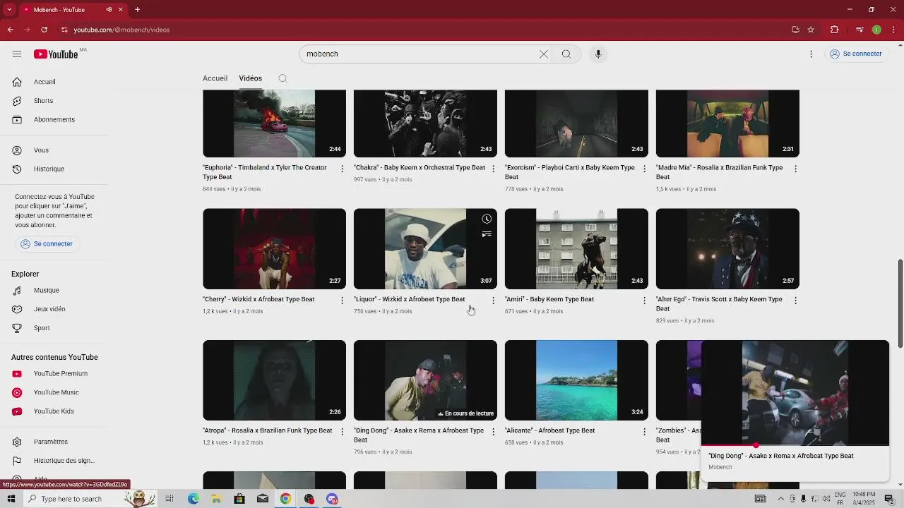Open new Chrome tab

click(138, 9)
